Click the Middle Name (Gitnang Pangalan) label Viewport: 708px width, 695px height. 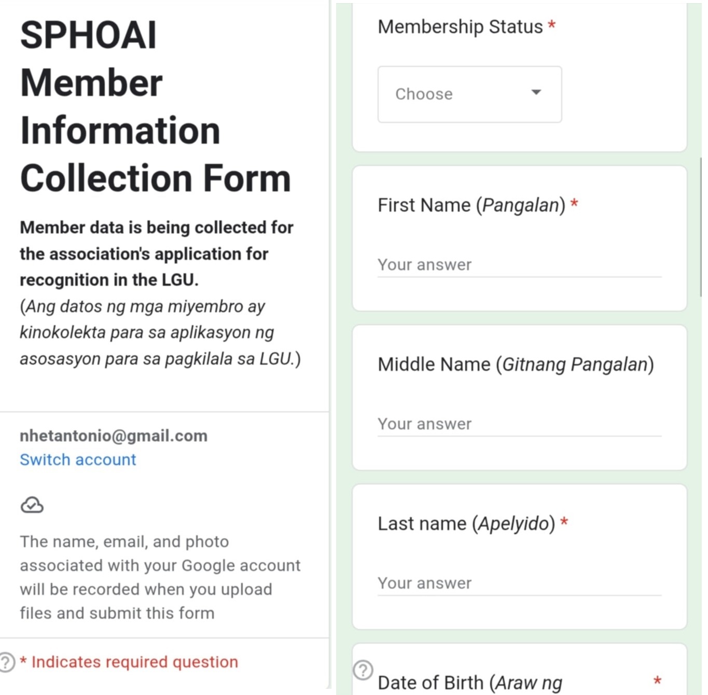(516, 365)
